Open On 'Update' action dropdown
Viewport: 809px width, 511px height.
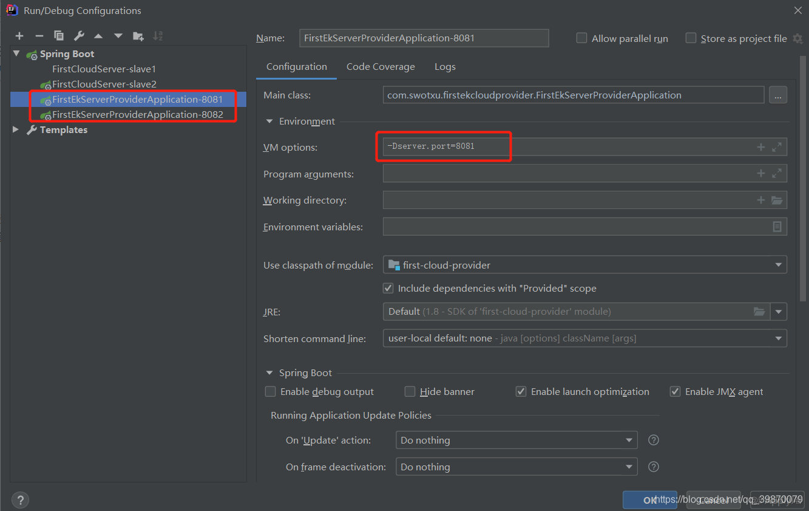[516, 440]
